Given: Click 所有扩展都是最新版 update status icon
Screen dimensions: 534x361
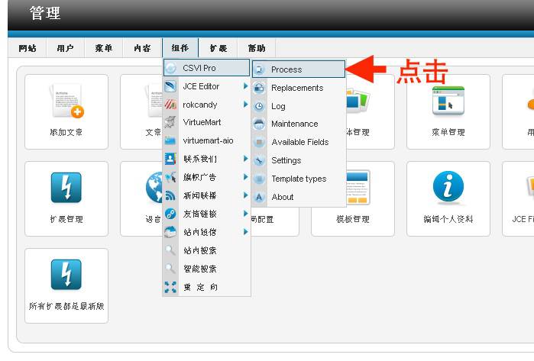Looking at the screenshot, I should pyautogui.click(x=66, y=285).
